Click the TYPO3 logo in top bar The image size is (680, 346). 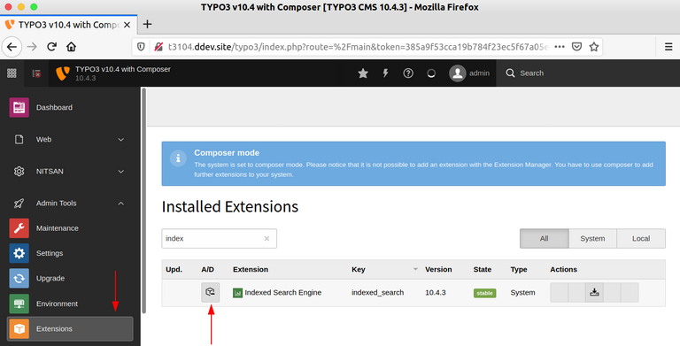(63, 73)
